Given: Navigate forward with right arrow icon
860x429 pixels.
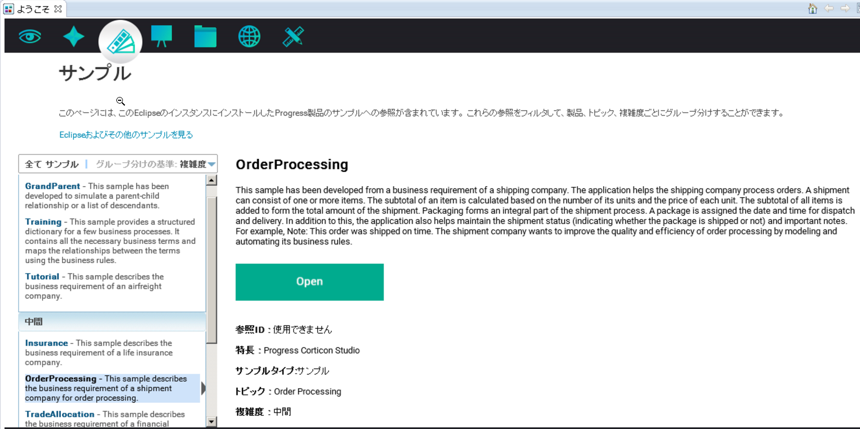Looking at the screenshot, I should click(845, 8).
